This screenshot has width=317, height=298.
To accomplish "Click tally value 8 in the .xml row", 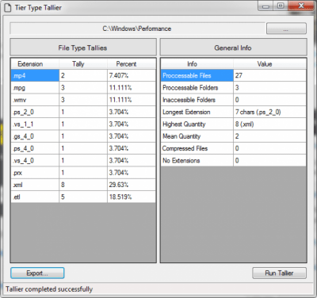I will pos(83,185).
